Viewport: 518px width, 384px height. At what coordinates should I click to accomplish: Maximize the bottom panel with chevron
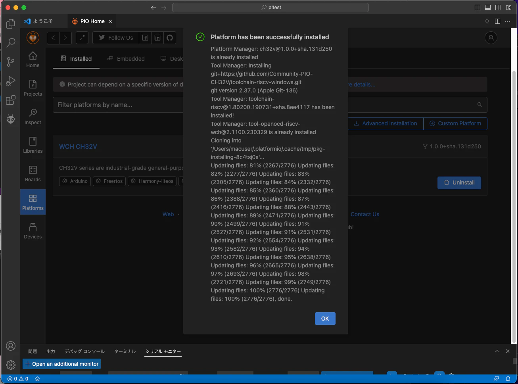(497, 351)
